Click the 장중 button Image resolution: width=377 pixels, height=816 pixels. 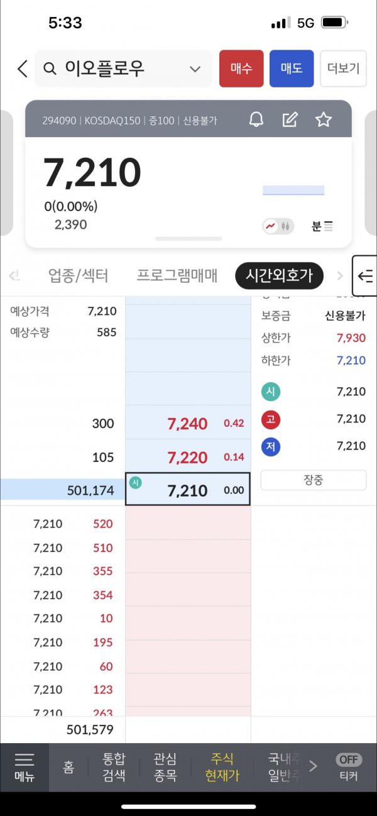(314, 480)
